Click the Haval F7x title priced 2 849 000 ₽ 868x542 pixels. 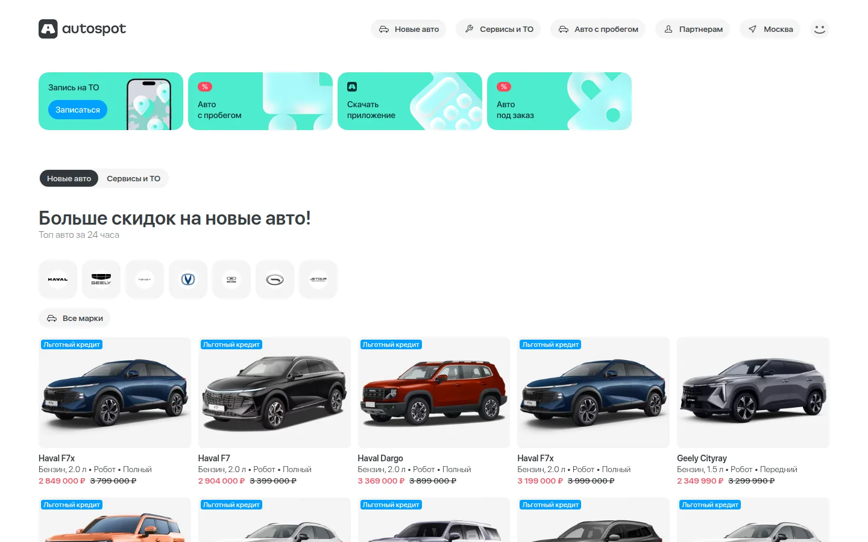[x=57, y=458]
